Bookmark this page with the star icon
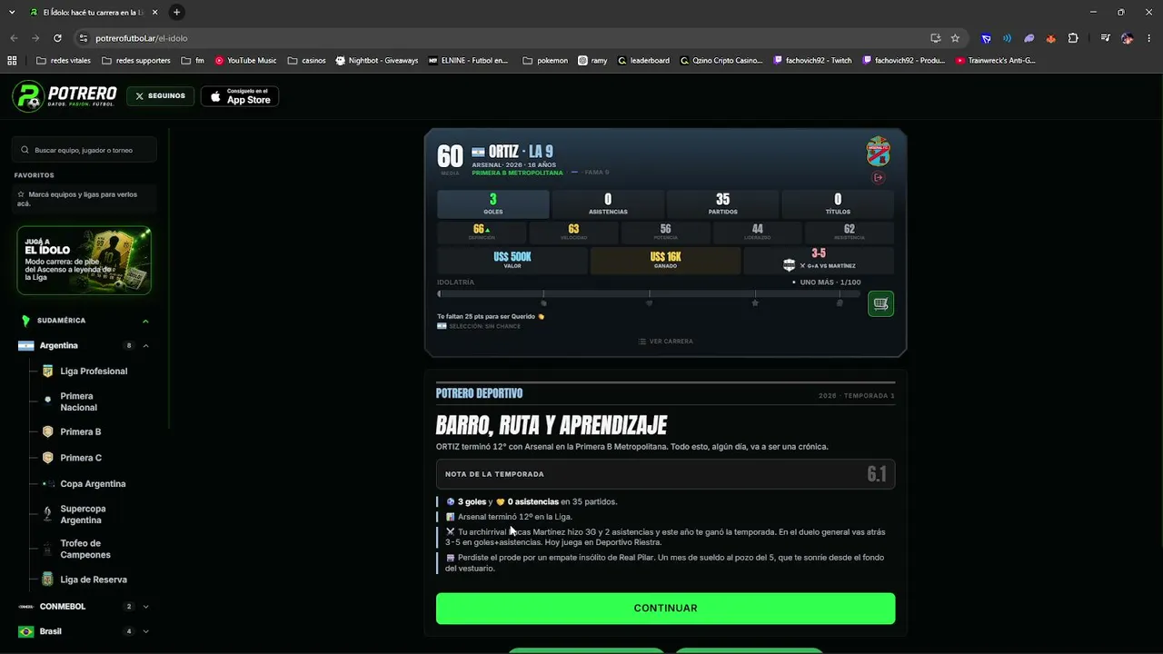 (x=955, y=38)
